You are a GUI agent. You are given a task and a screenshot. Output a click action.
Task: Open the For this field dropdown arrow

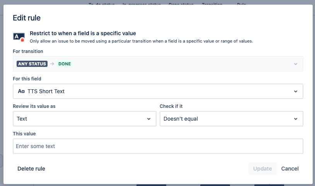[296, 92]
